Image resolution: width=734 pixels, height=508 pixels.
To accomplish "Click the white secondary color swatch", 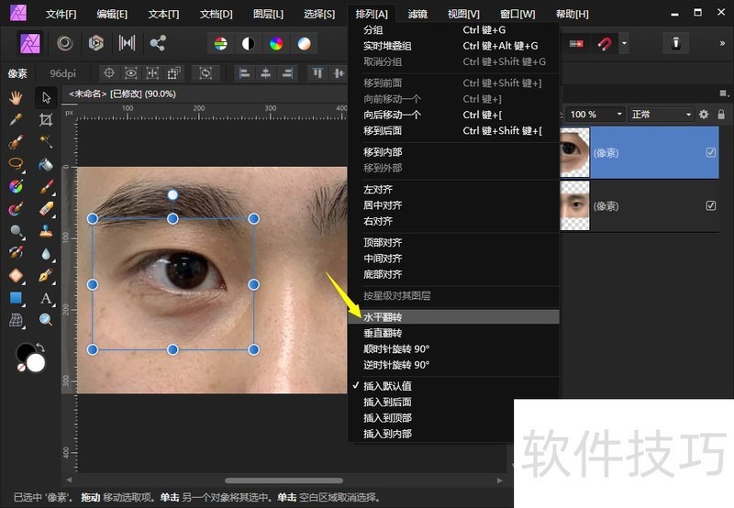I will (36, 363).
